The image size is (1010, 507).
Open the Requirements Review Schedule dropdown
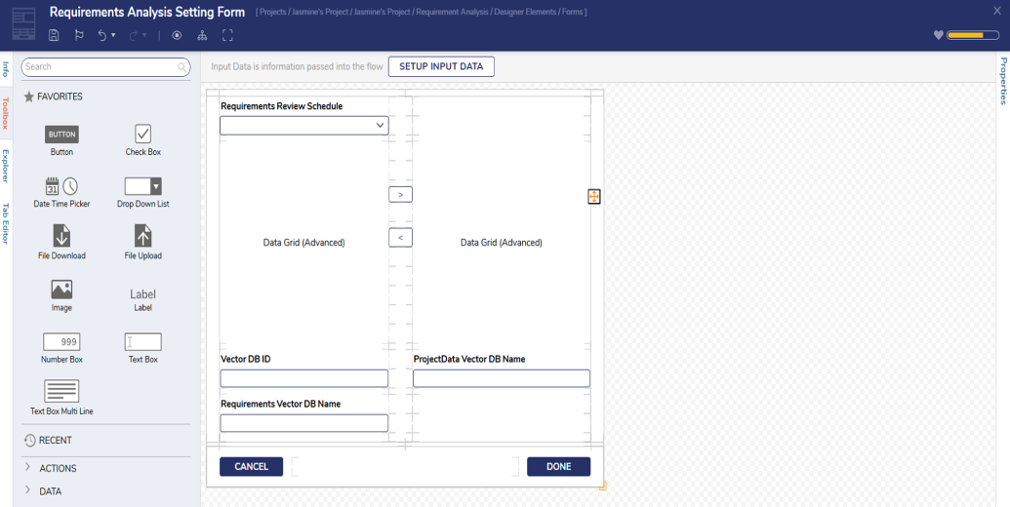point(304,126)
